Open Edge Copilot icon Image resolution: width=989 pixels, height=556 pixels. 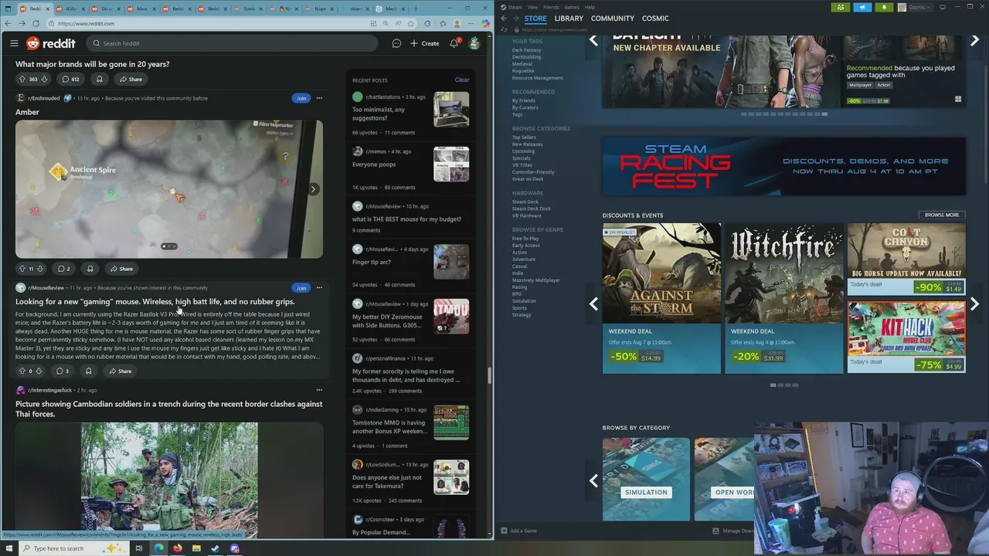pos(484,23)
